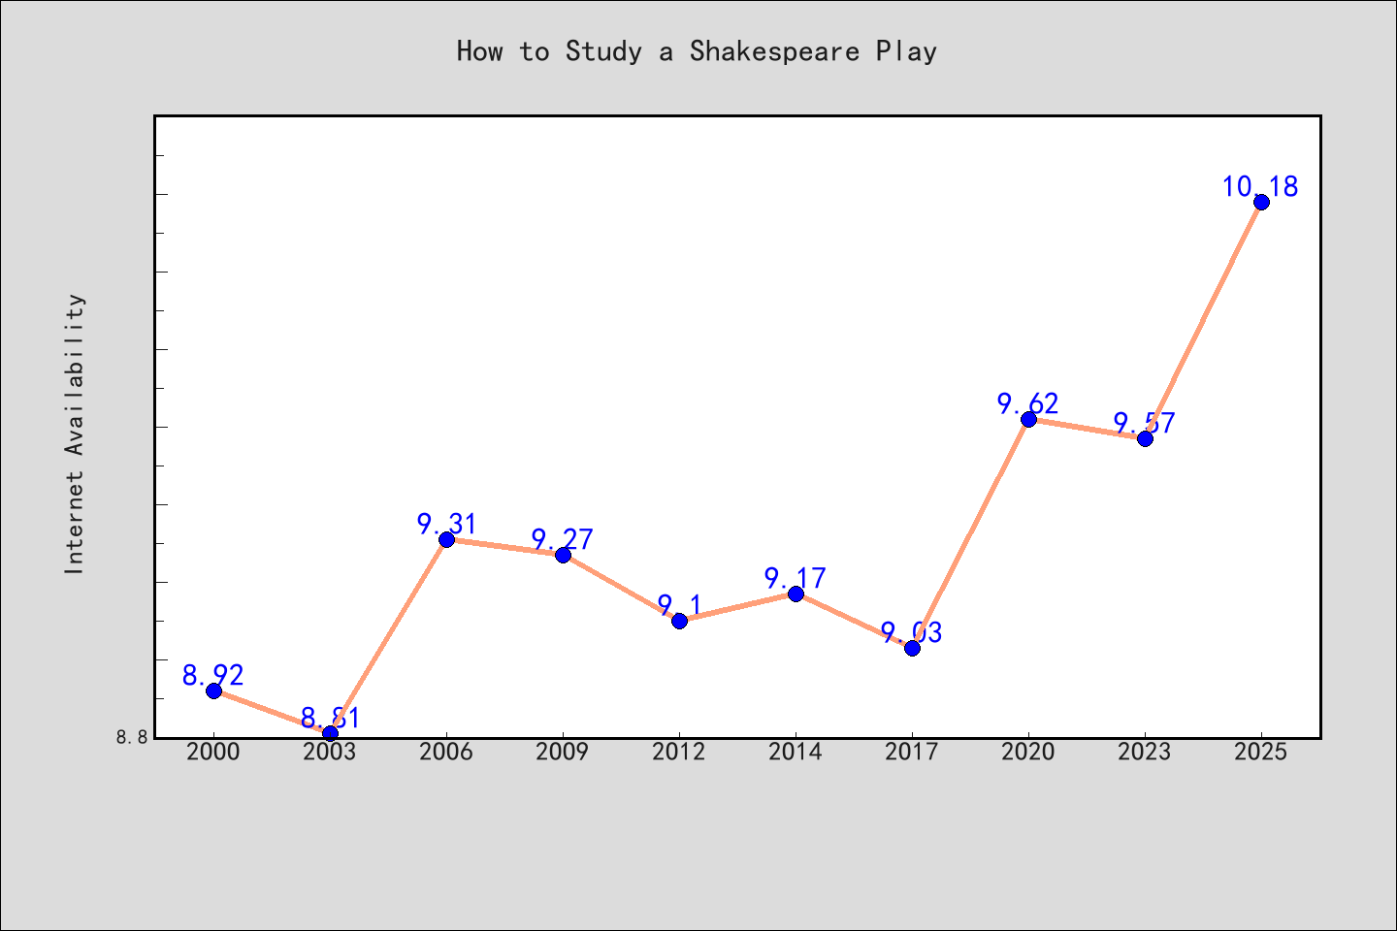Click the x-axis label 2023
Image resolution: width=1397 pixels, height=931 pixels.
(x=1145, y=753)
